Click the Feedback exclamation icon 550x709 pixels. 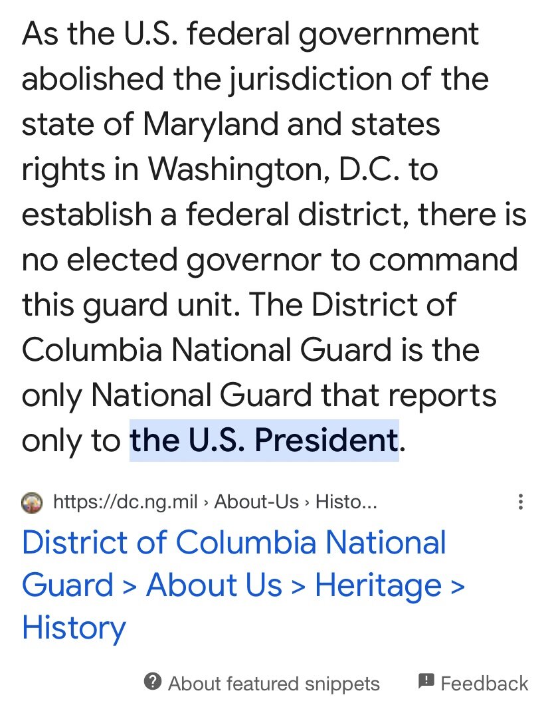[426, 681]
